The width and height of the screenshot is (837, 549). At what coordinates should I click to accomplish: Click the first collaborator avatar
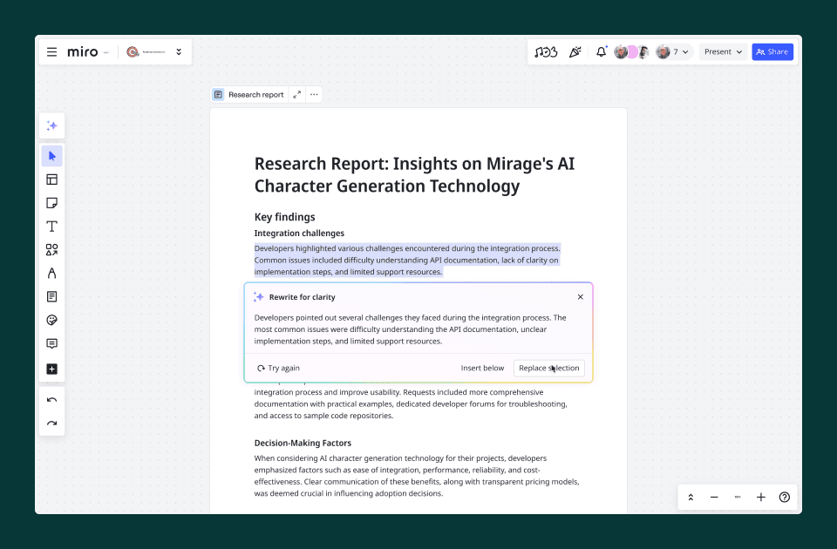[x=620, y=51]
